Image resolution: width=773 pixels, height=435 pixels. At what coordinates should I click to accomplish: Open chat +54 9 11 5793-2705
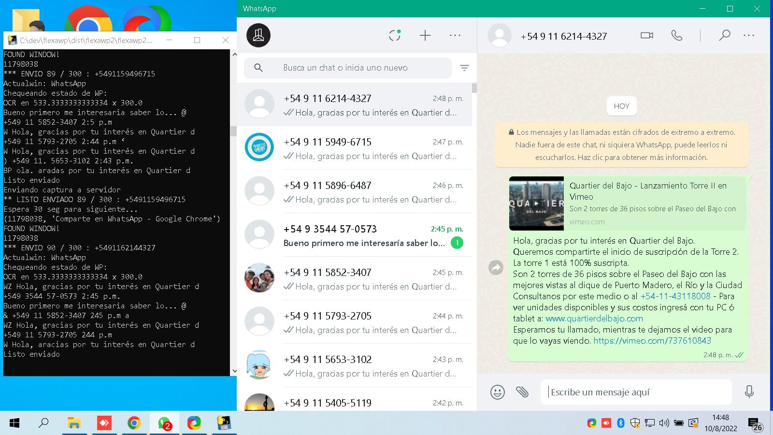point(354,322)
